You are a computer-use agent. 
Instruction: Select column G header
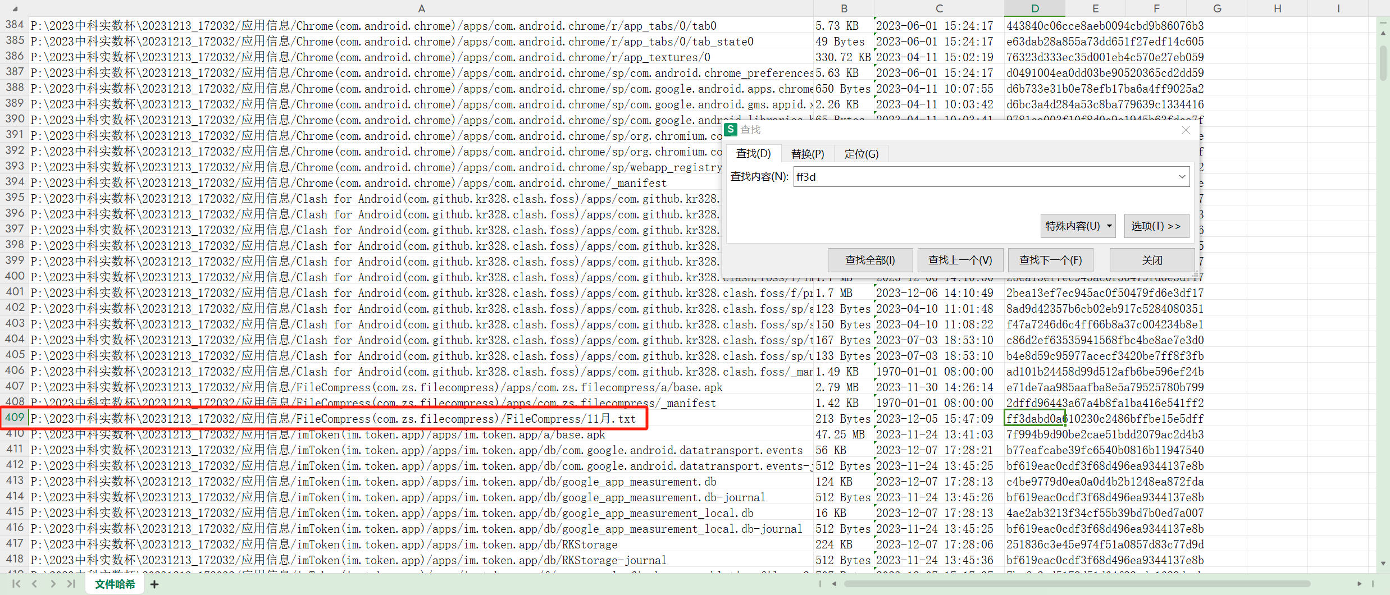coord(1216,8)
